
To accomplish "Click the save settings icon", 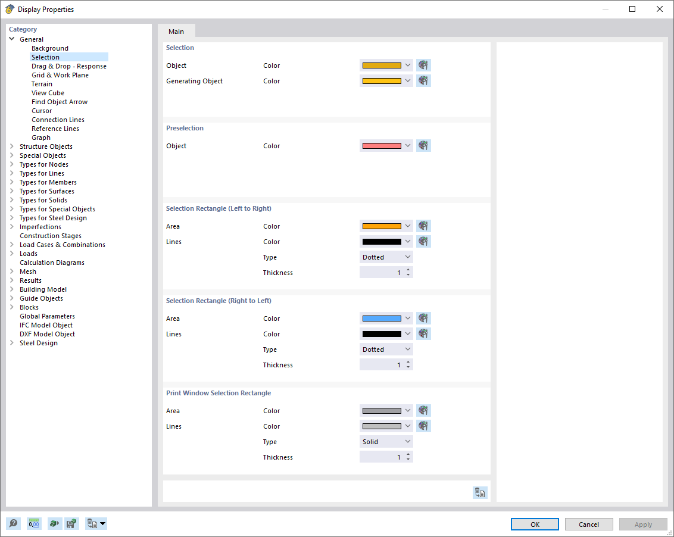I will pyautogui.click(x=71, y=523).
